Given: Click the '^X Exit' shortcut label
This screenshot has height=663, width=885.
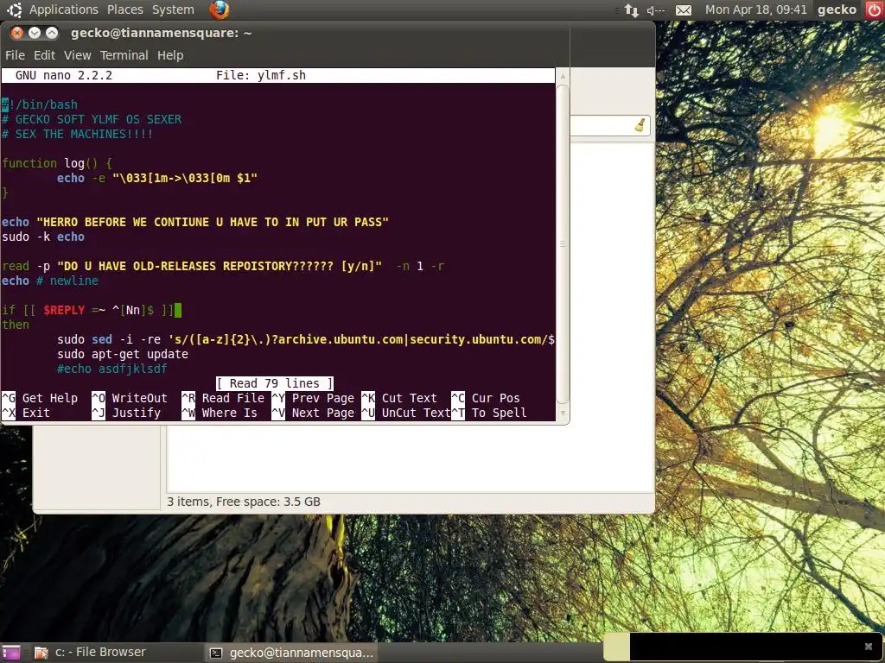Looking at the screenshot, I should [26, 412].
